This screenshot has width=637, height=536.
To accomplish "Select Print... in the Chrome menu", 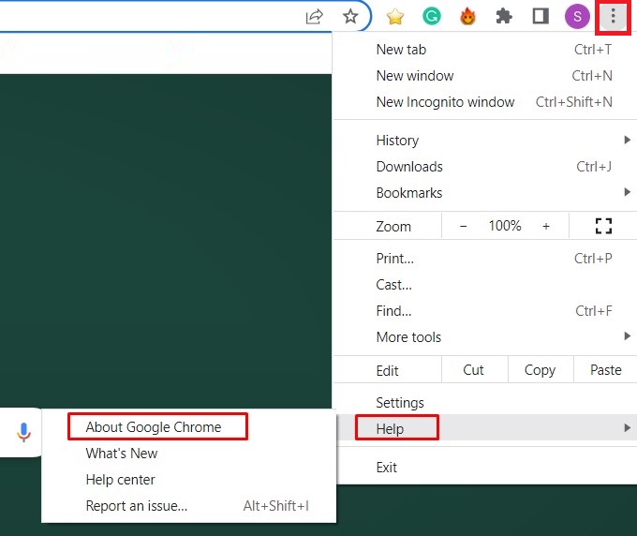I will click(x=485, y=259).
